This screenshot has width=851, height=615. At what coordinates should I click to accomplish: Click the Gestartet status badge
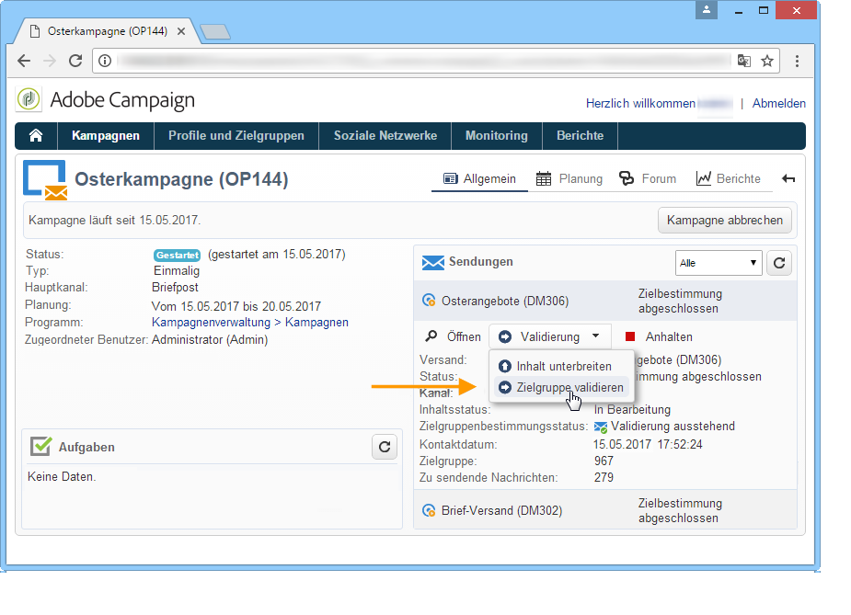[x=177, y=255]
